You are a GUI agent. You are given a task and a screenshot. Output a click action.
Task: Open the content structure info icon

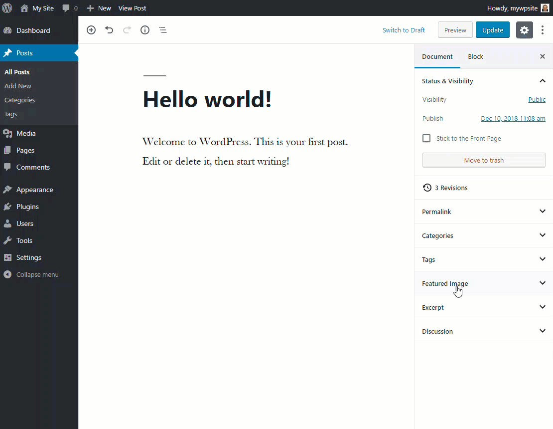point(145,30)
